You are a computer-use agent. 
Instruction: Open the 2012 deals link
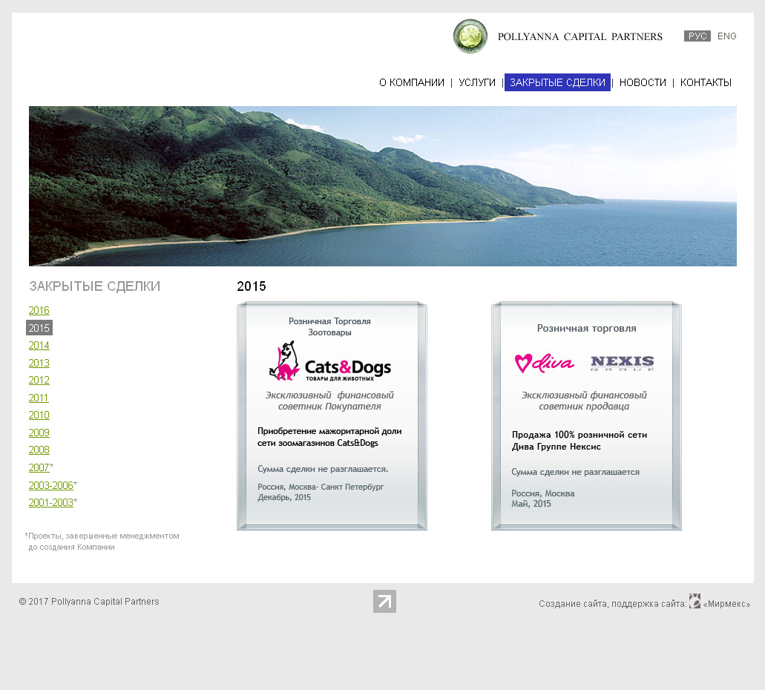(39, 380)
